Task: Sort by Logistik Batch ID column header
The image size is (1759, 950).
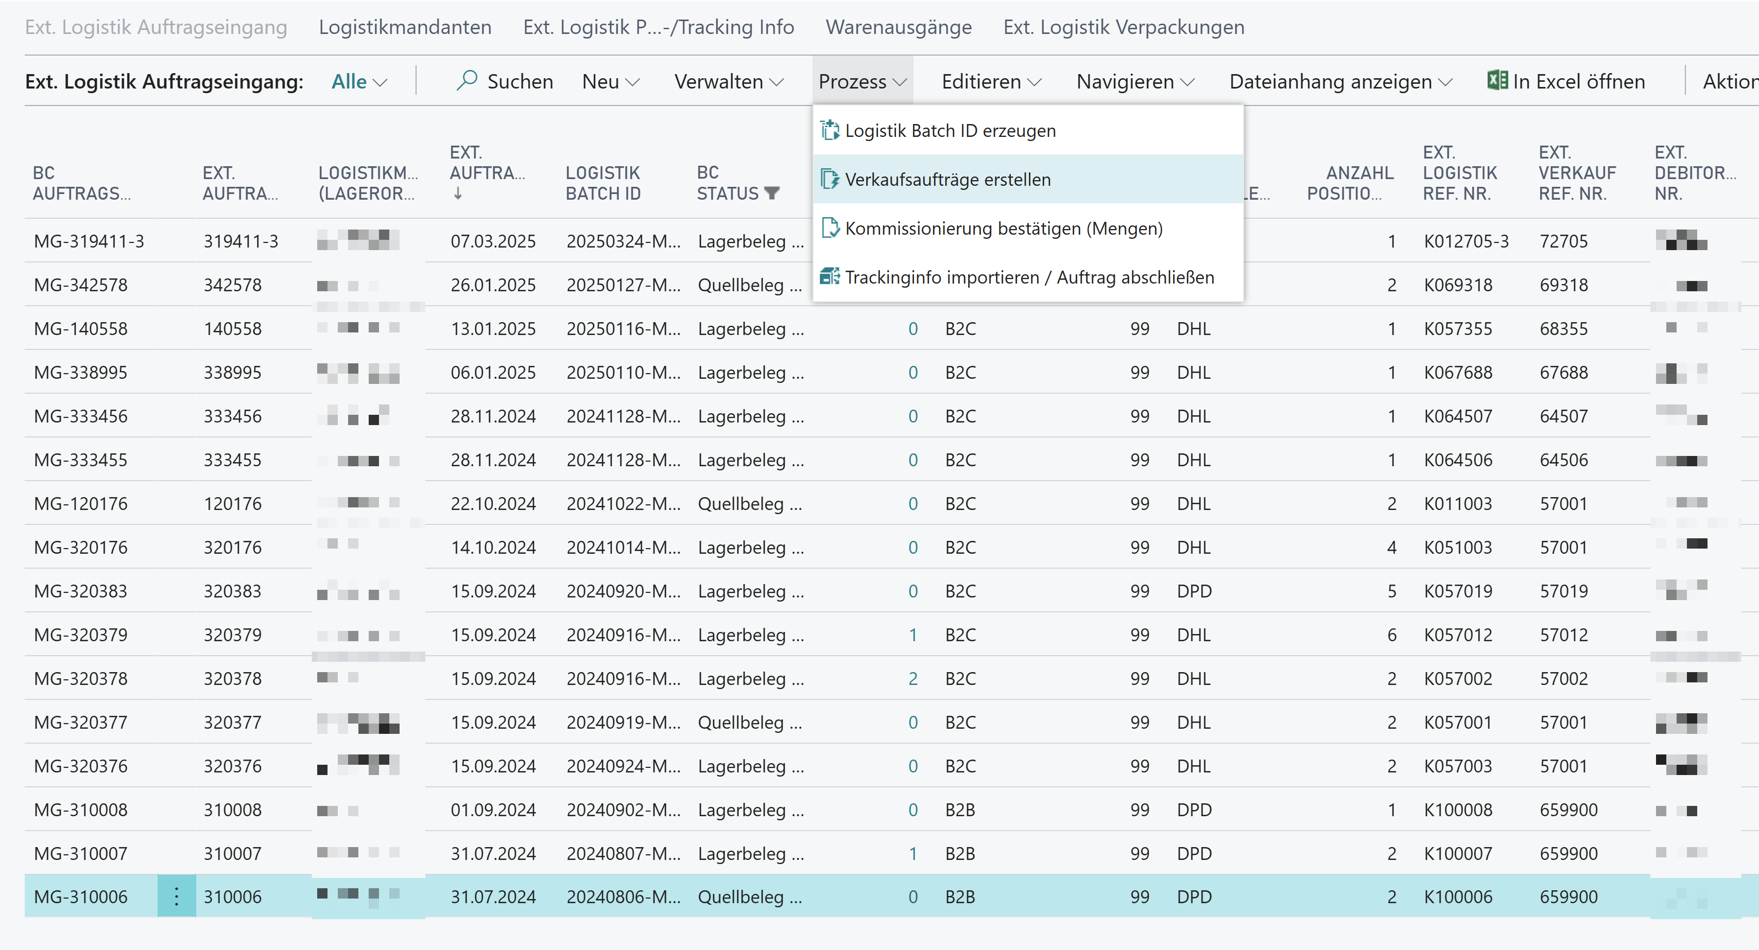Action: [x=603, y=183]
